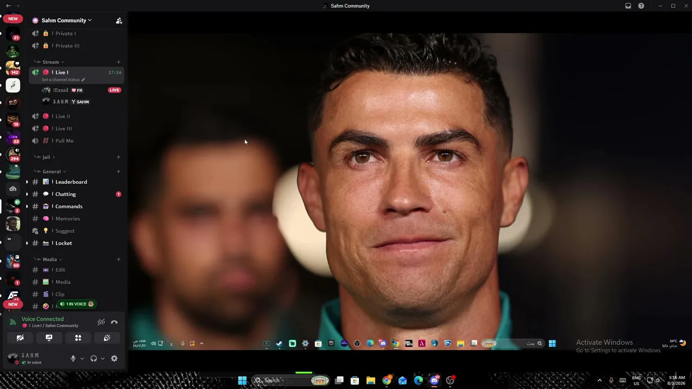692x389 pixels.
Task: Open the Locket text channel
Action: click(76, 243)
